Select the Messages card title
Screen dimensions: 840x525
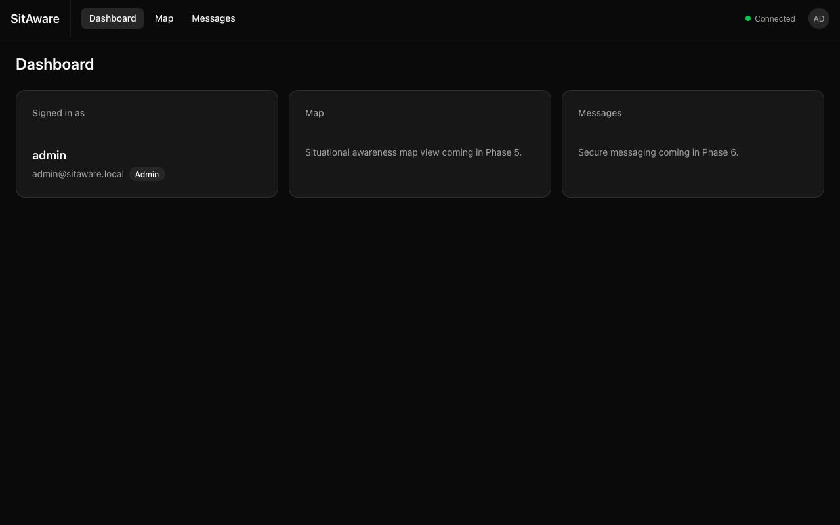(x=599, y=113)
